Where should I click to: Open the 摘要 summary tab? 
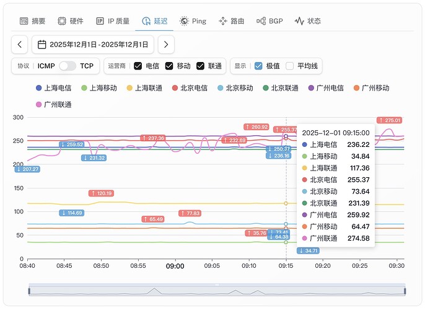[32, 21]
